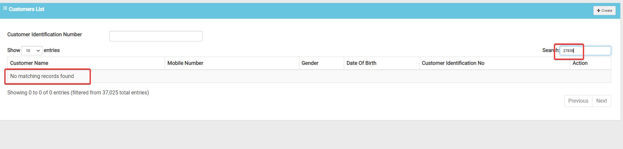Image resolution: width=623 pixels, height=149 pixels.
Task: Click the Customers List panel title
Action: tap(27, 9)
